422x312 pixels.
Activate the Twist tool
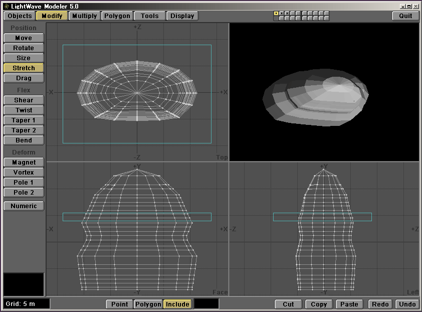(x=24, y=110)
